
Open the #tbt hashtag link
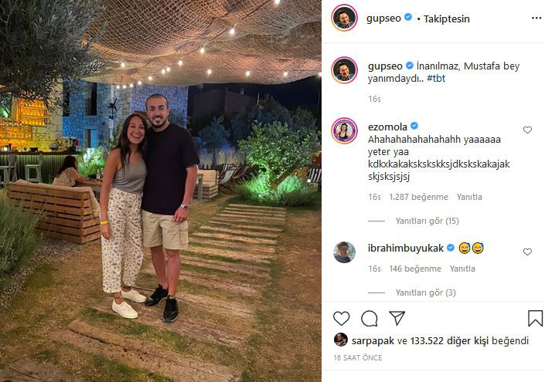[x=436, y=79]
